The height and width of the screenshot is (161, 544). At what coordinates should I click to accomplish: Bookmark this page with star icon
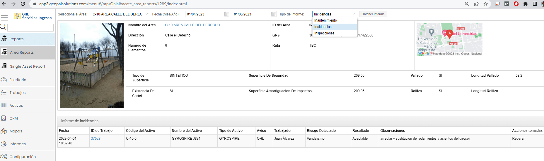point(486,4)
